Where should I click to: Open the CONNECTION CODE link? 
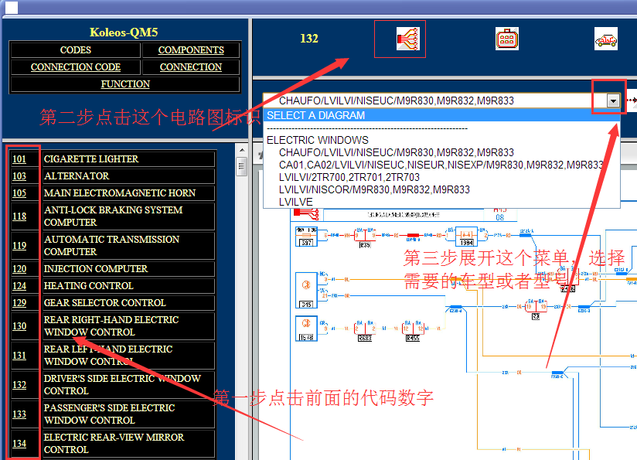click(x=76, y=67)
